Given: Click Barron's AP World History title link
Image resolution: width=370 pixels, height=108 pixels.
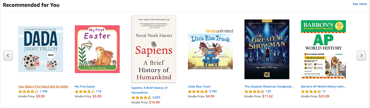Looking at the screenshot, I should pos(323,87).
